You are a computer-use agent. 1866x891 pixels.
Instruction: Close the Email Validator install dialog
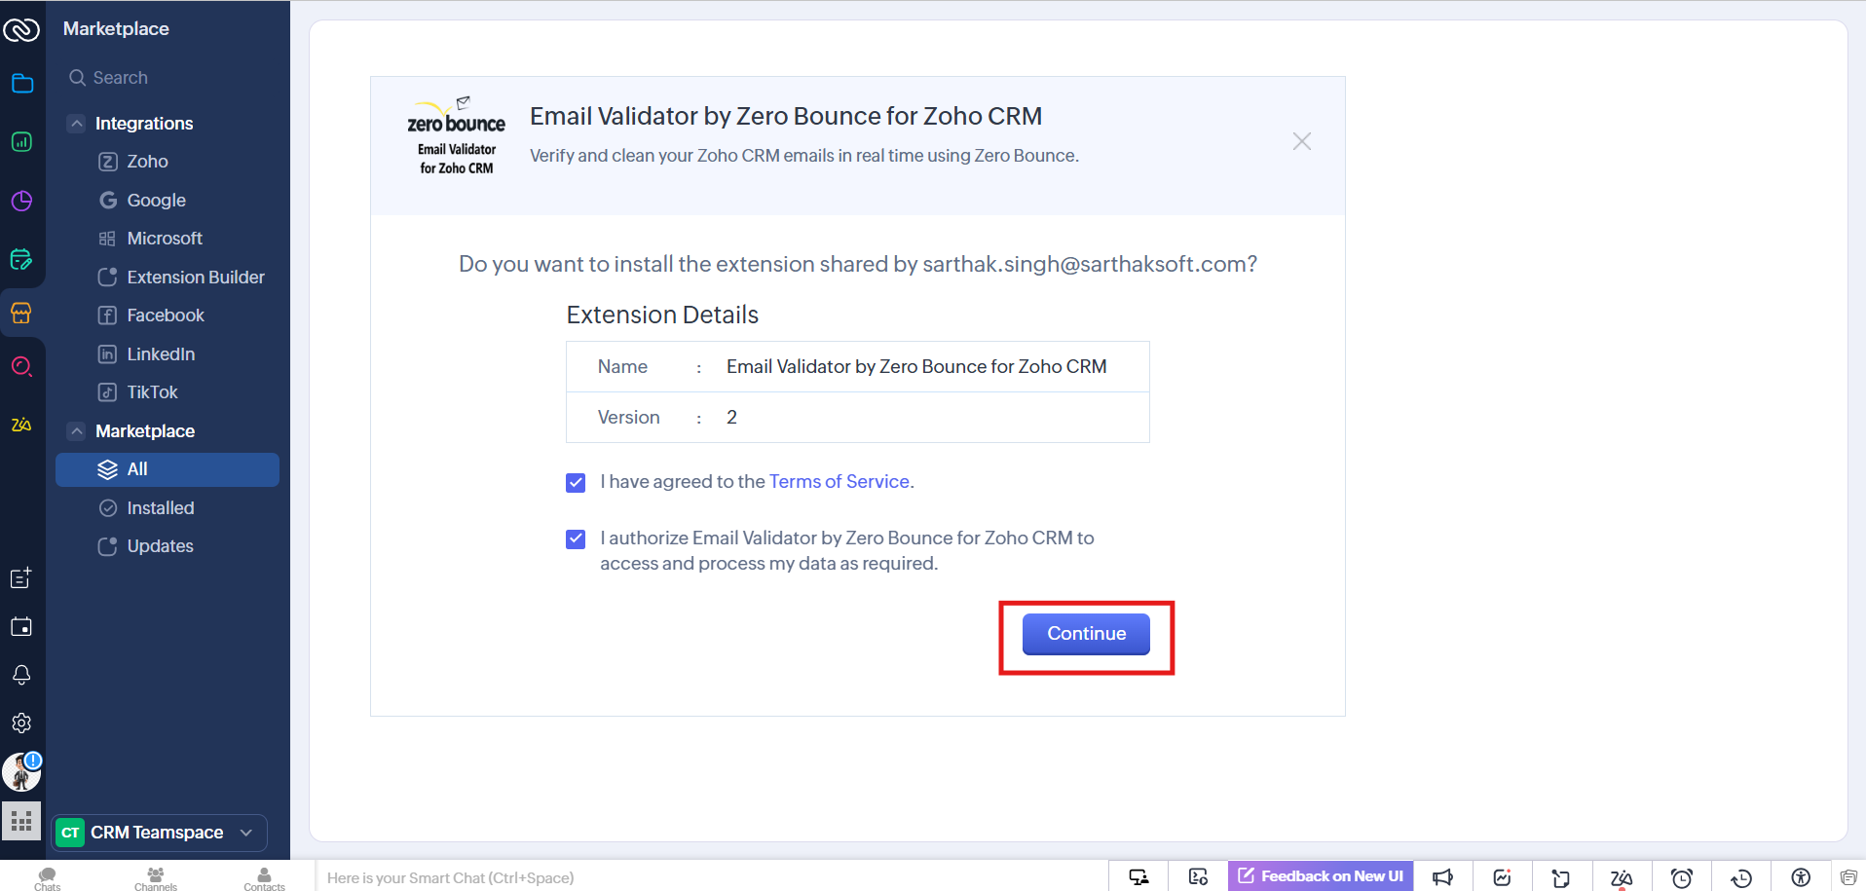(x=1301, y=141)
